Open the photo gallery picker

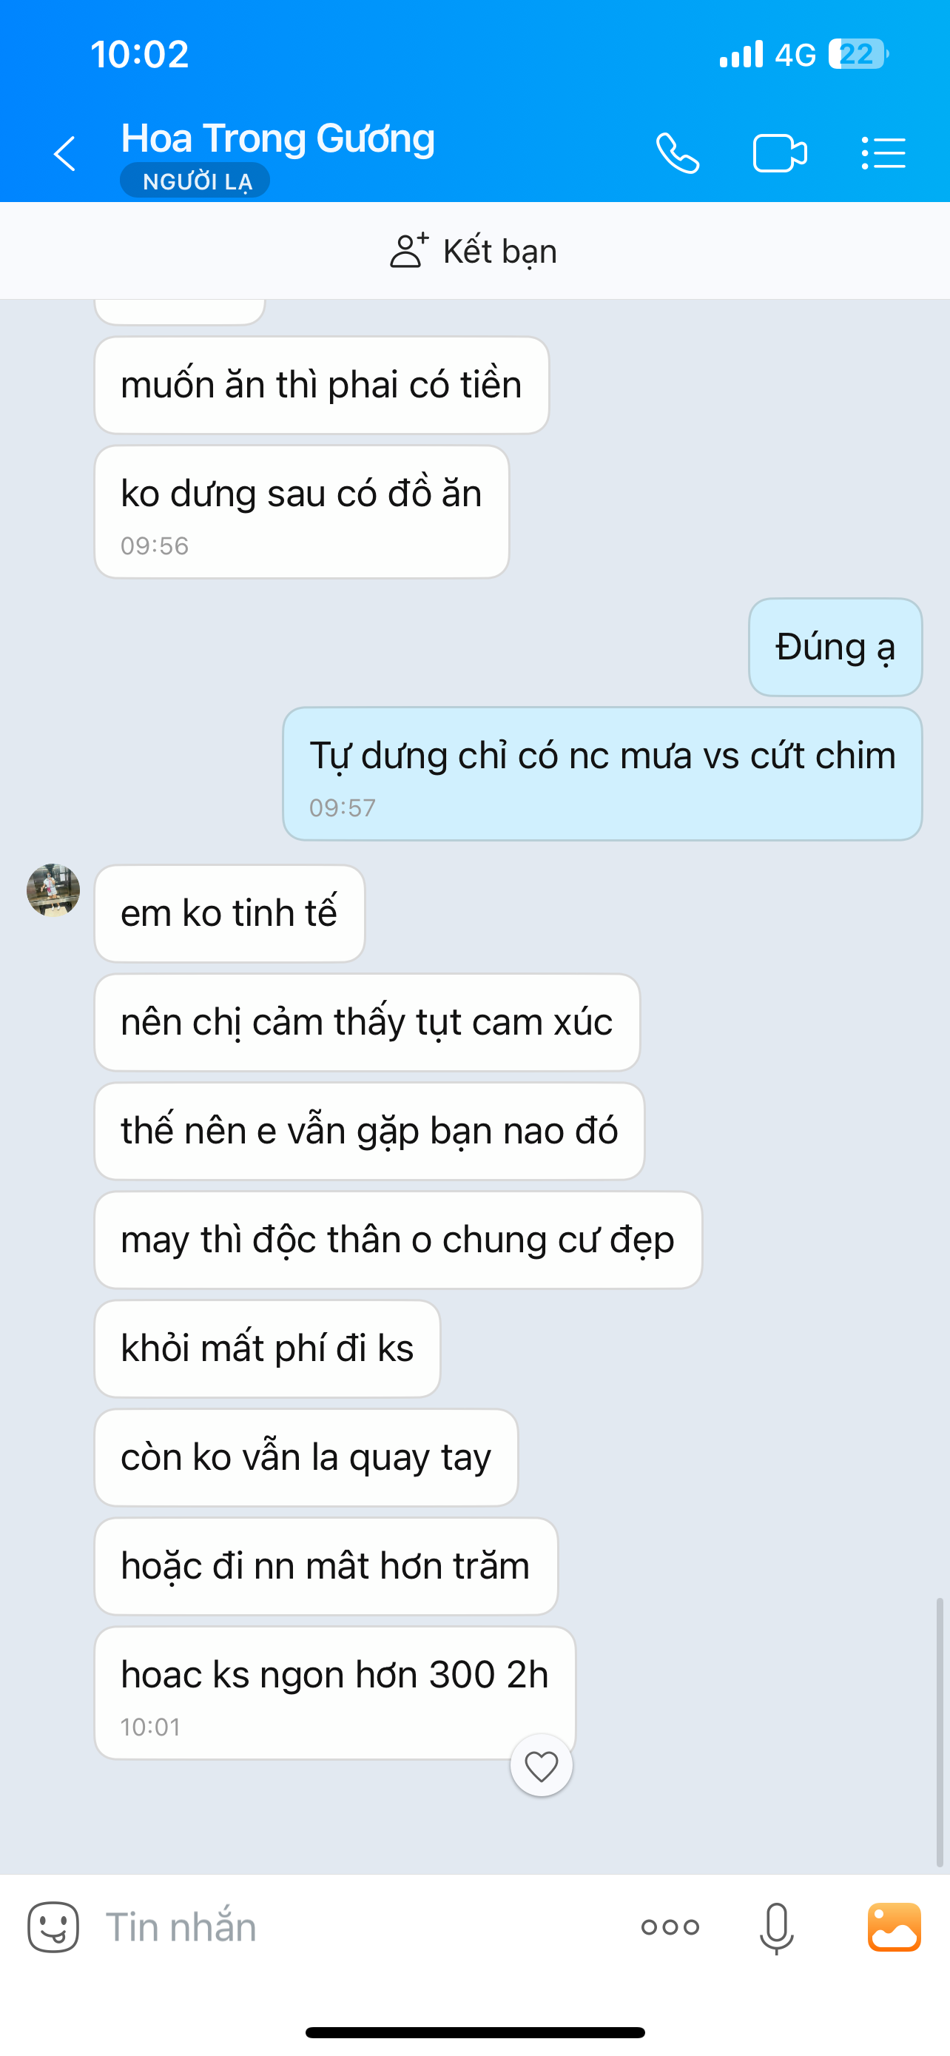[x=895, y=1926]
